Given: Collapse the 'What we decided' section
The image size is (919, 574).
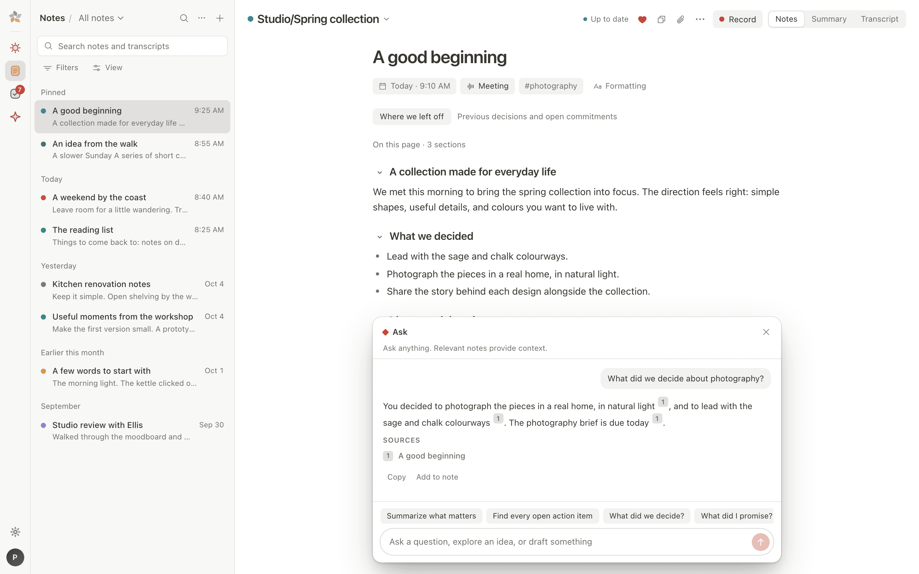Looking at the screenshot, I should 379,237.
